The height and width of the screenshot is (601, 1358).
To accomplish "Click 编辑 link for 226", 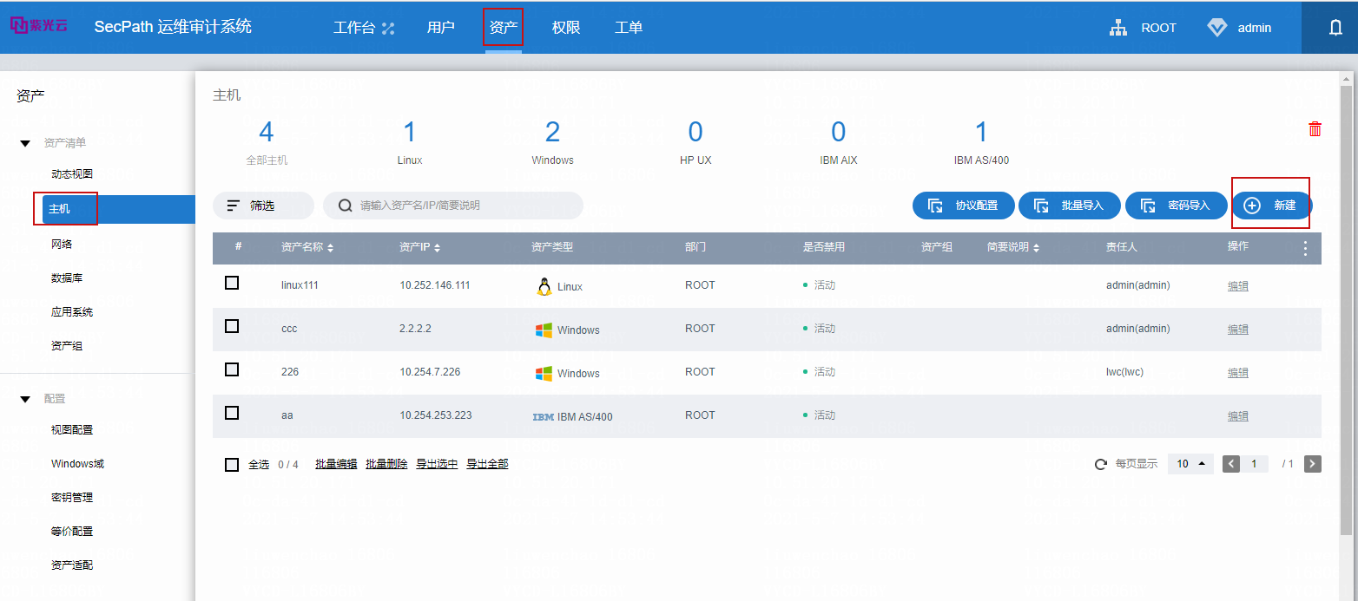I will (x=1238, y=373).
